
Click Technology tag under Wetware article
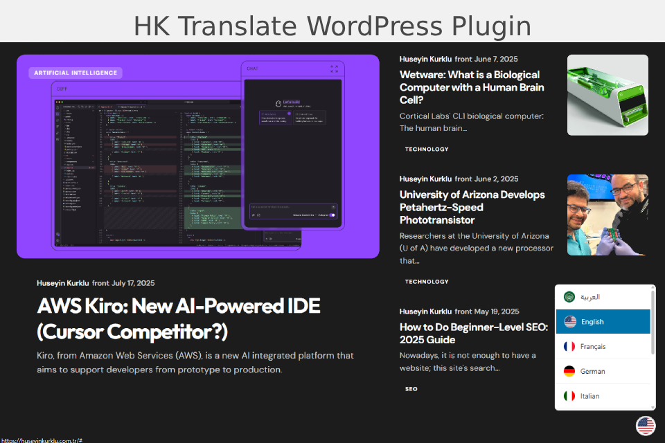click(x=427, y=150)
